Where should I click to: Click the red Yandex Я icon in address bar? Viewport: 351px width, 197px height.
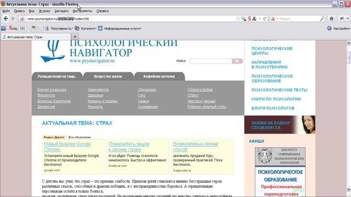pos(249,19)
